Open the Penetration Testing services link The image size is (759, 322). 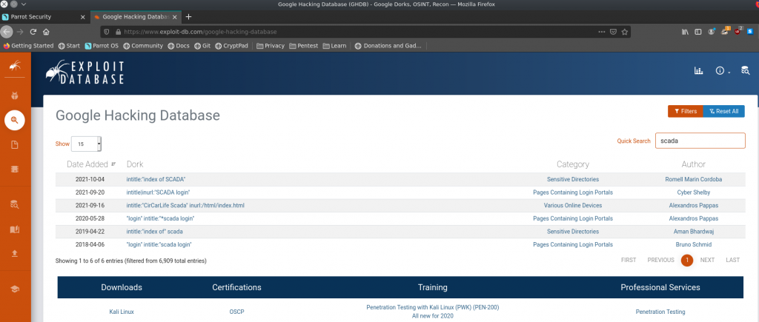pyautogui.click(x=660, y=312)
